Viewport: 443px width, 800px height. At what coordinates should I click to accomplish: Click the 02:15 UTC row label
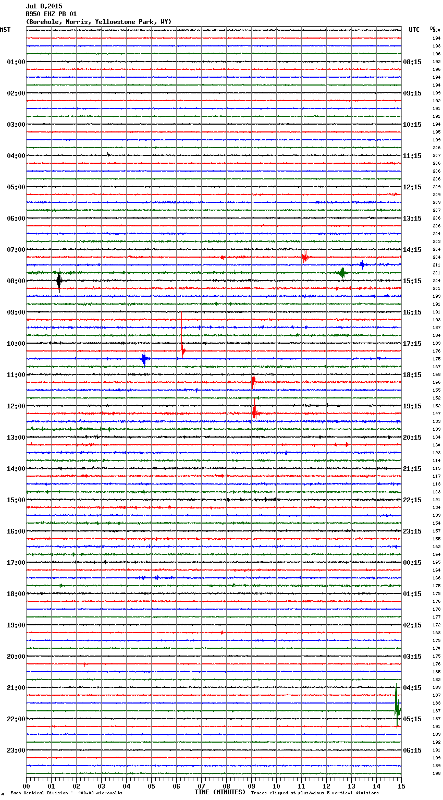412,625
